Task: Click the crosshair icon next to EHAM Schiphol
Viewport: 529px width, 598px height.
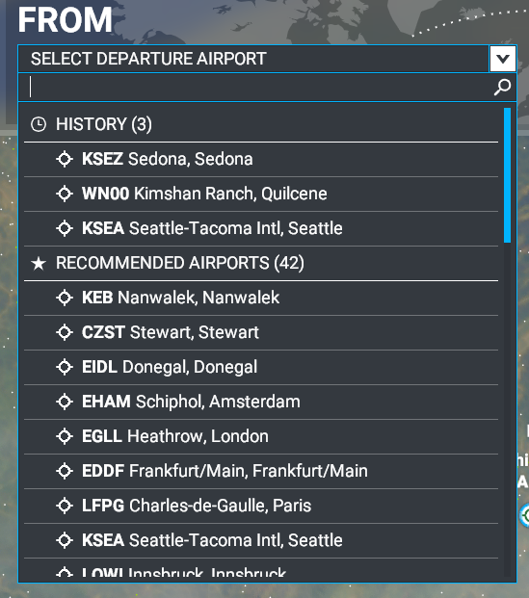Action: (65, 402)
